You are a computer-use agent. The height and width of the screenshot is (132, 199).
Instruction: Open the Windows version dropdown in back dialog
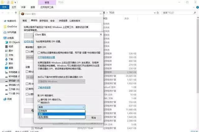(x=30, y=57)
